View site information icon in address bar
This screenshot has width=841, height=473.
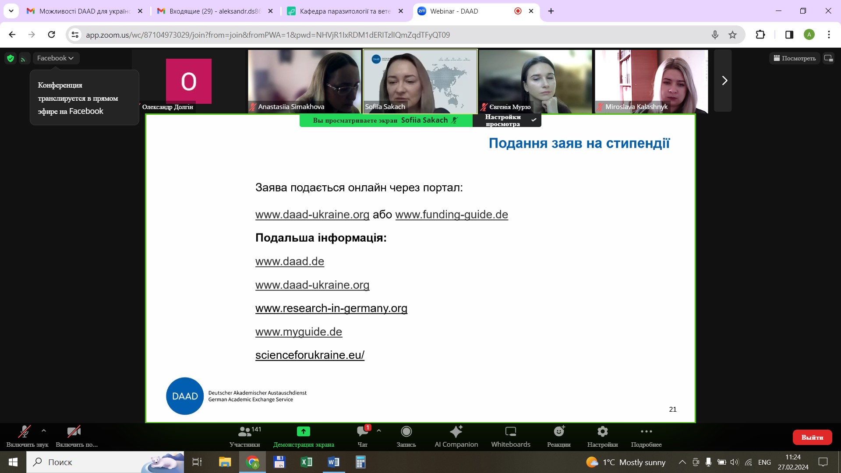click(75, 35)
